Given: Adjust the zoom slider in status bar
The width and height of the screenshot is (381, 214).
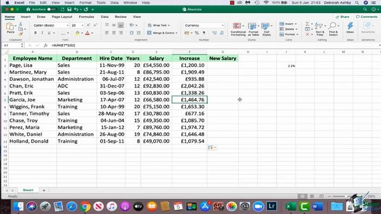Looking at the screenshot, I should [x=345, y=196].
